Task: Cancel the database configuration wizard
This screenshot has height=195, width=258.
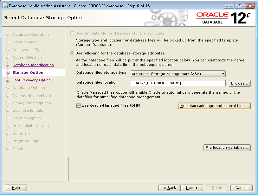Action: click(242, 188)
